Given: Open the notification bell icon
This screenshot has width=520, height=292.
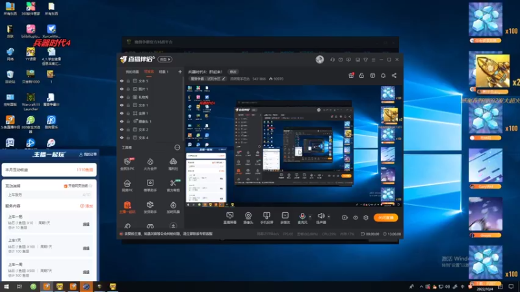Looking at the screenshot, I should tap(383, 75).
